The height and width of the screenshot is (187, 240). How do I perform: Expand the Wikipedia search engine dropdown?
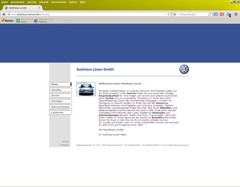(x=176, y=14)
